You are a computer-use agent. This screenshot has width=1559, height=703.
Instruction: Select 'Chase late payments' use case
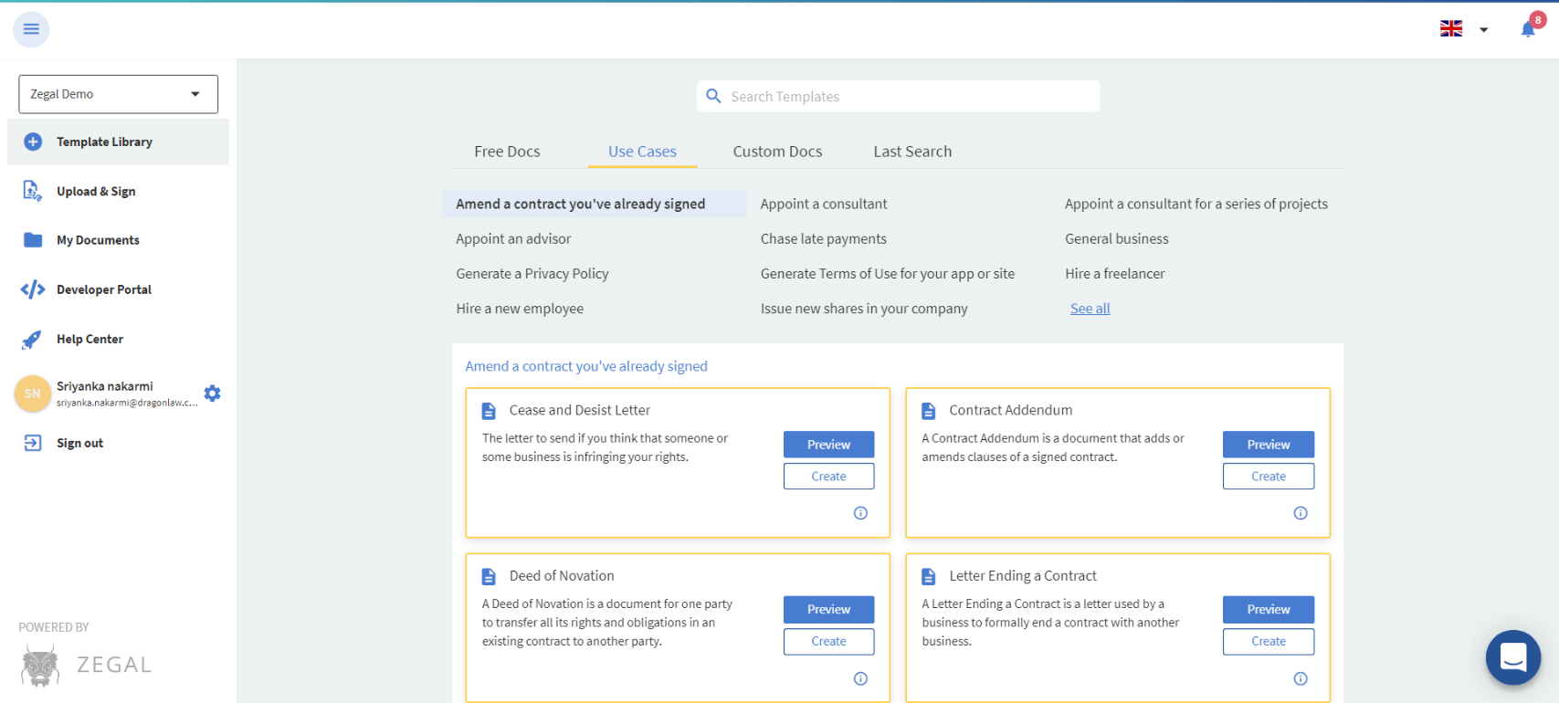click(823, 238)
